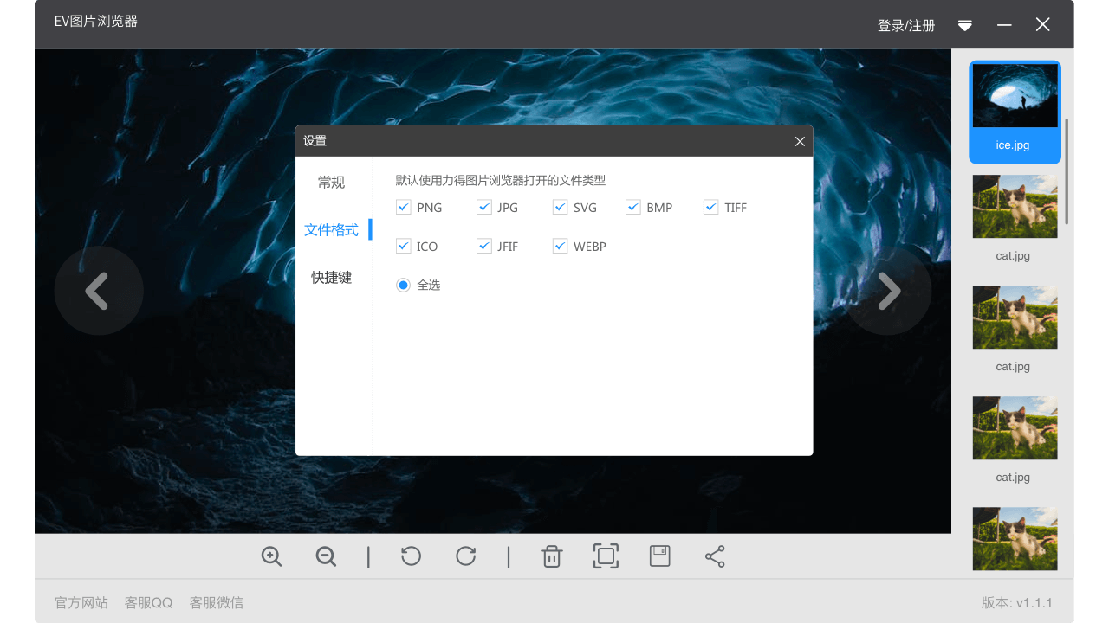Image resolution: width=1109 pixels, height=623 pixels.
Task: Delete image with trash icon
Action: click(552, 556)
